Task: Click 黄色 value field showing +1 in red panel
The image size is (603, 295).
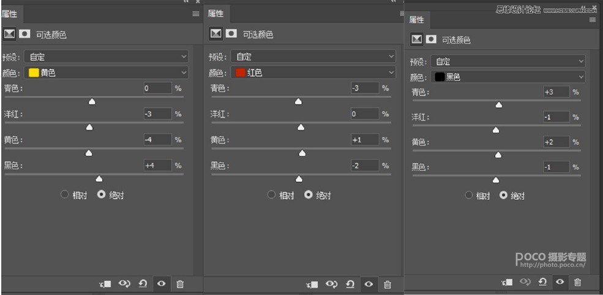Action: coord(365,140)
